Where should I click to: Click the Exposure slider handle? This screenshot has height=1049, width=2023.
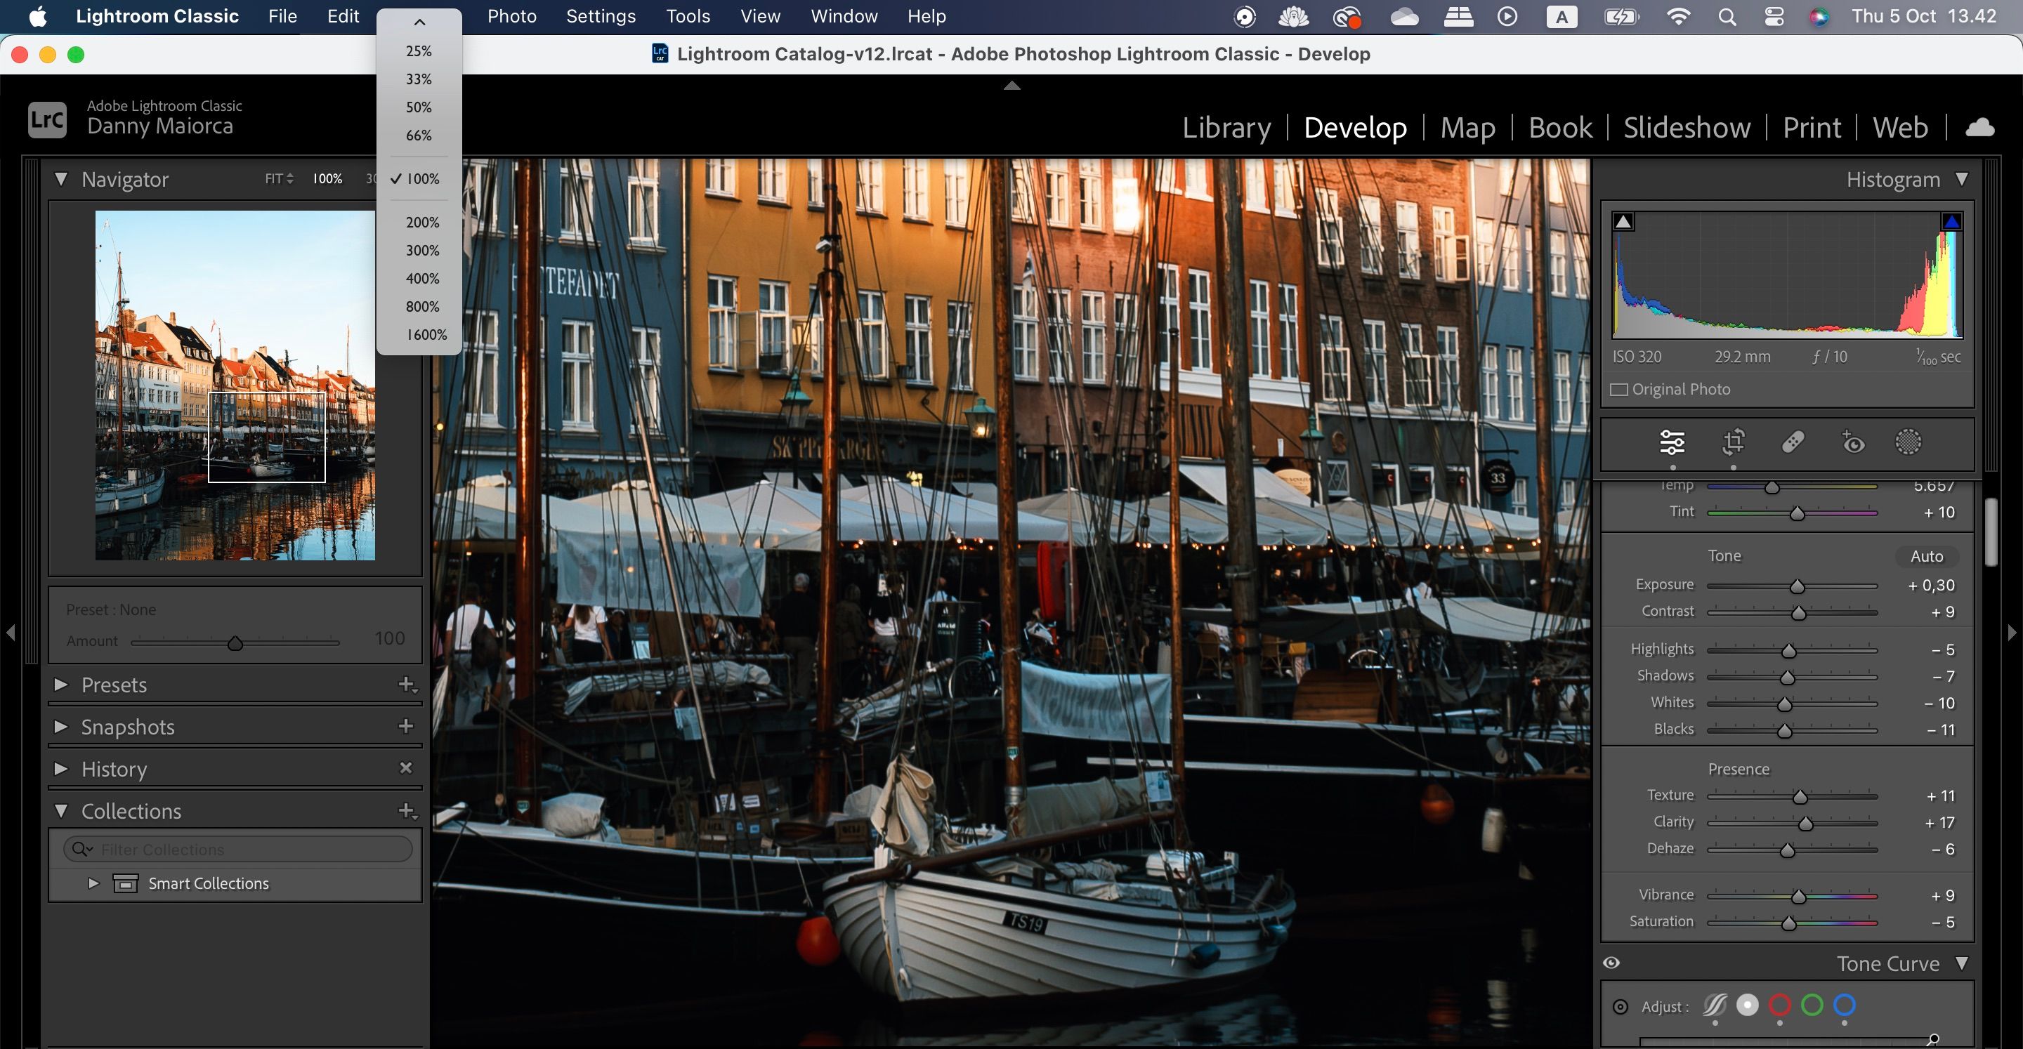click(x=1797, y=586)
